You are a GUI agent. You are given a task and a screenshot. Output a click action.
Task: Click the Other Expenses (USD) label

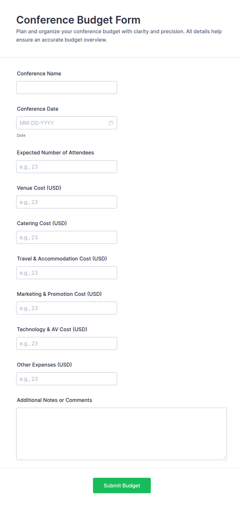pyautogui.click(x=44, y=365)
